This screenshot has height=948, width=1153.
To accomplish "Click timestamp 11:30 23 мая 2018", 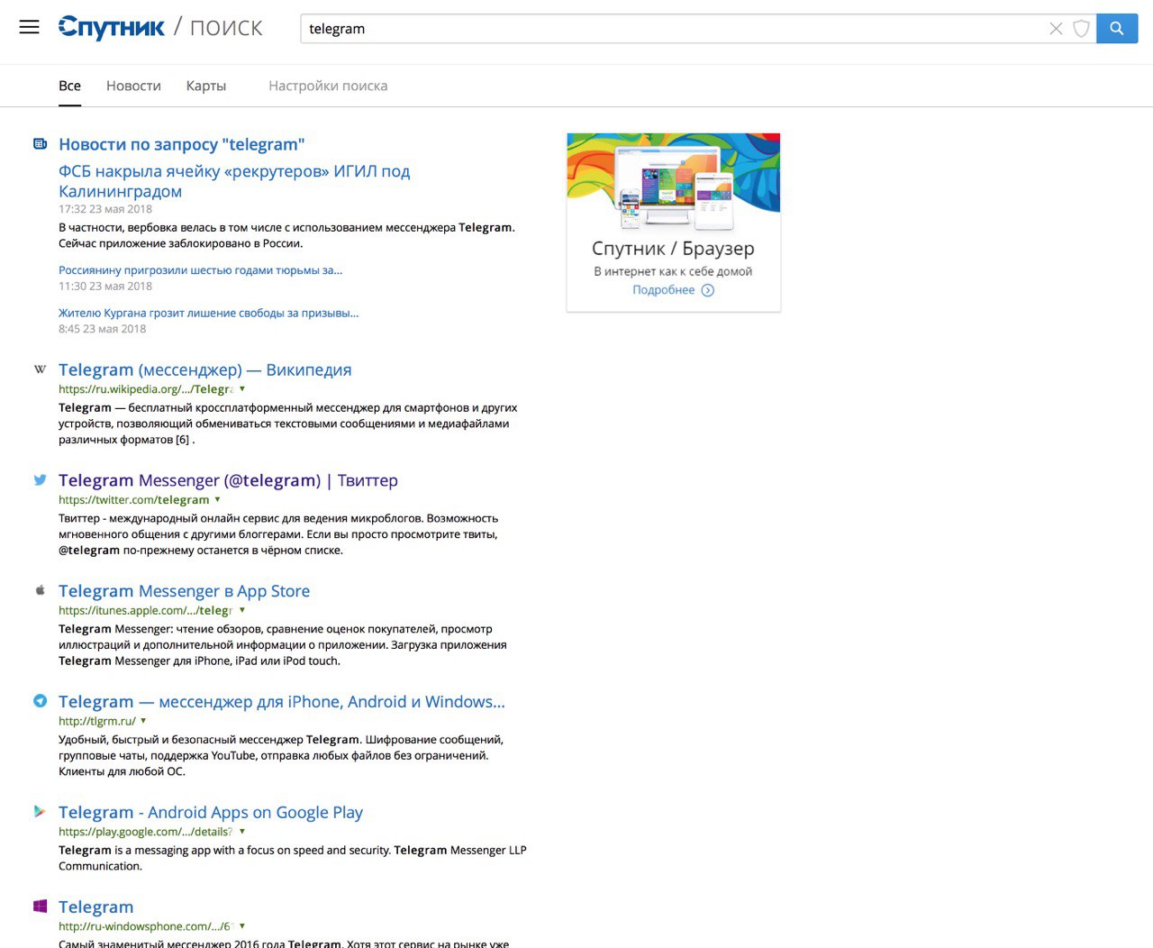I will (105, 287).
